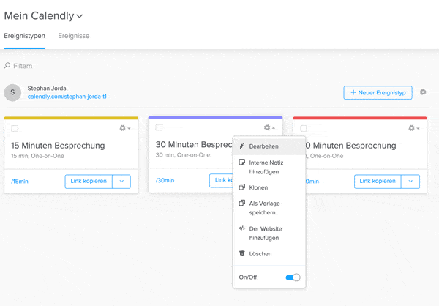Click the pencil icon beside Bearbeiten
The image size is (439, 306).
click(242, 146)
